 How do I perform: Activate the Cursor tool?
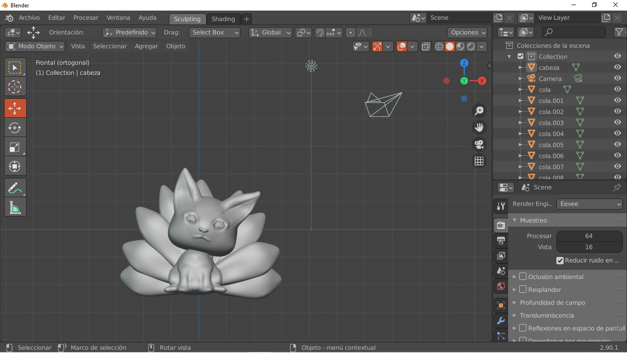pos(15,87)
